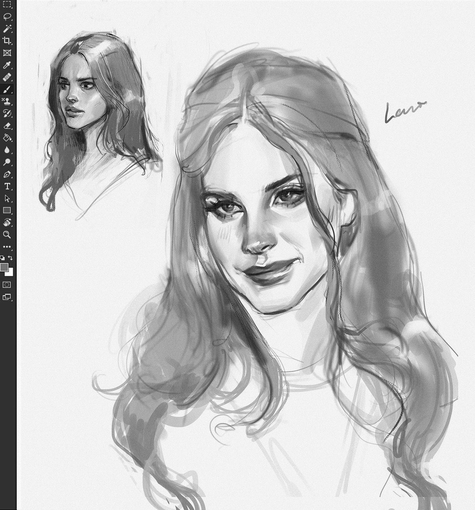Select the Blur droplet tool
This screenshot has height=510, width=475.
point(7,150)
